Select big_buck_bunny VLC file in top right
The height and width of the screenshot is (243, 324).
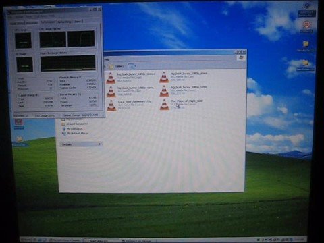click(164, 77)
